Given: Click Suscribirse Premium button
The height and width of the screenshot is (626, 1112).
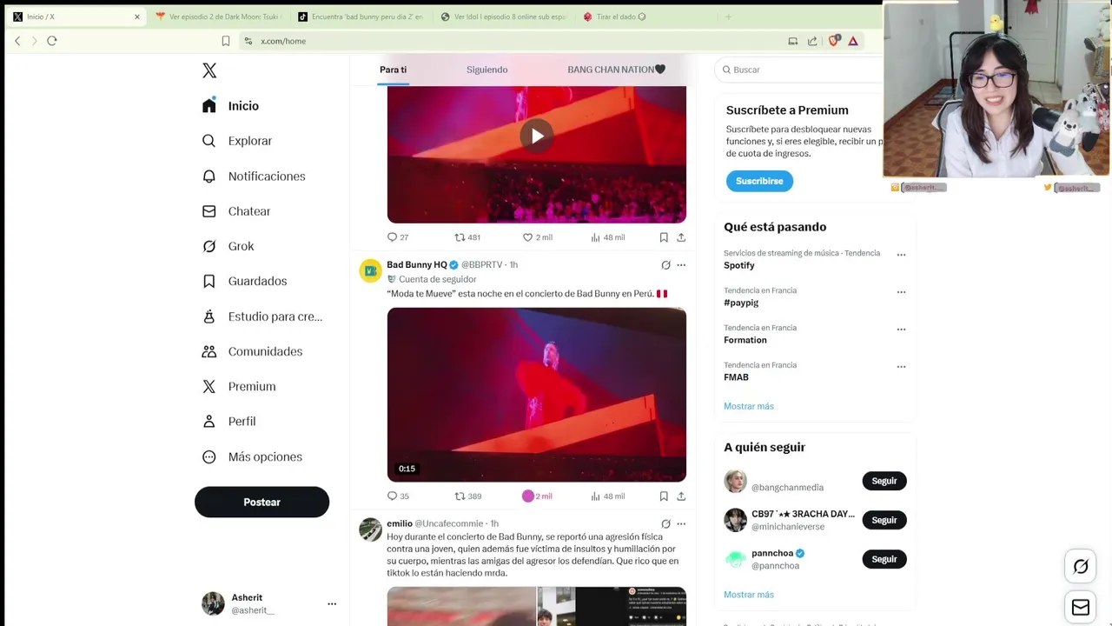Looking at the screenshot, I should tap(759, 181).
